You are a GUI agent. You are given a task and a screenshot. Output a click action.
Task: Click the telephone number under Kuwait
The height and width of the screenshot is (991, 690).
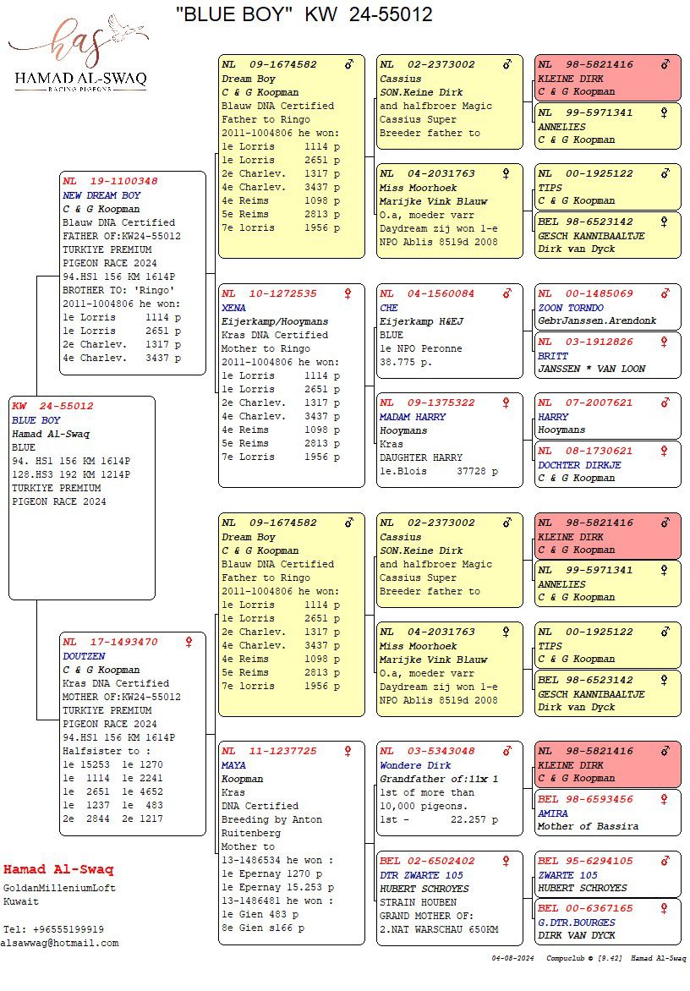pyautogui.click(x=53, y=929)
